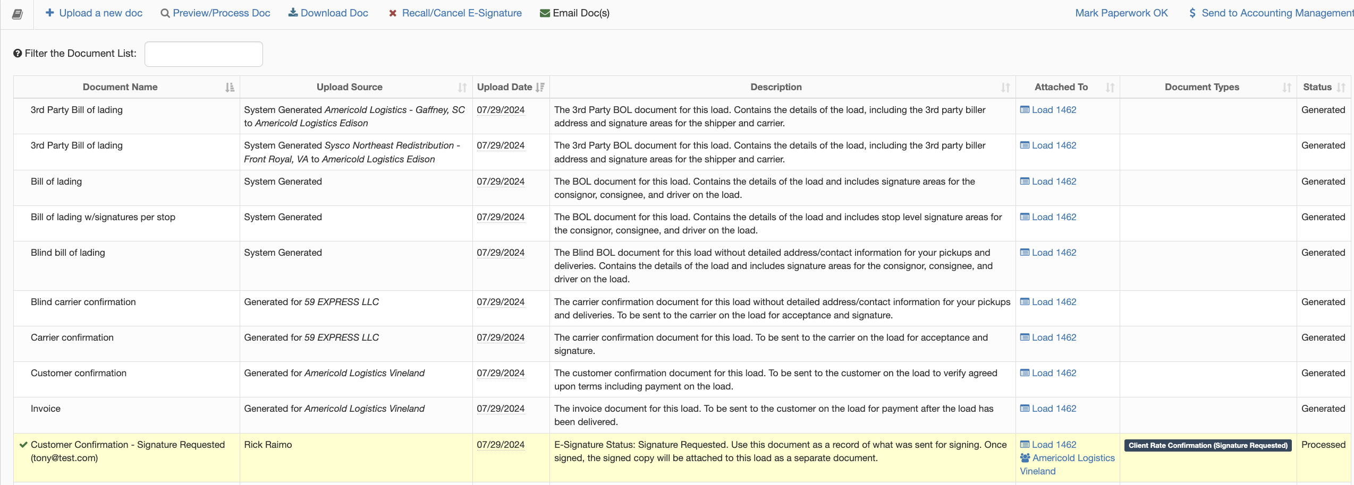Click Upload a new doc

(94, 13)
